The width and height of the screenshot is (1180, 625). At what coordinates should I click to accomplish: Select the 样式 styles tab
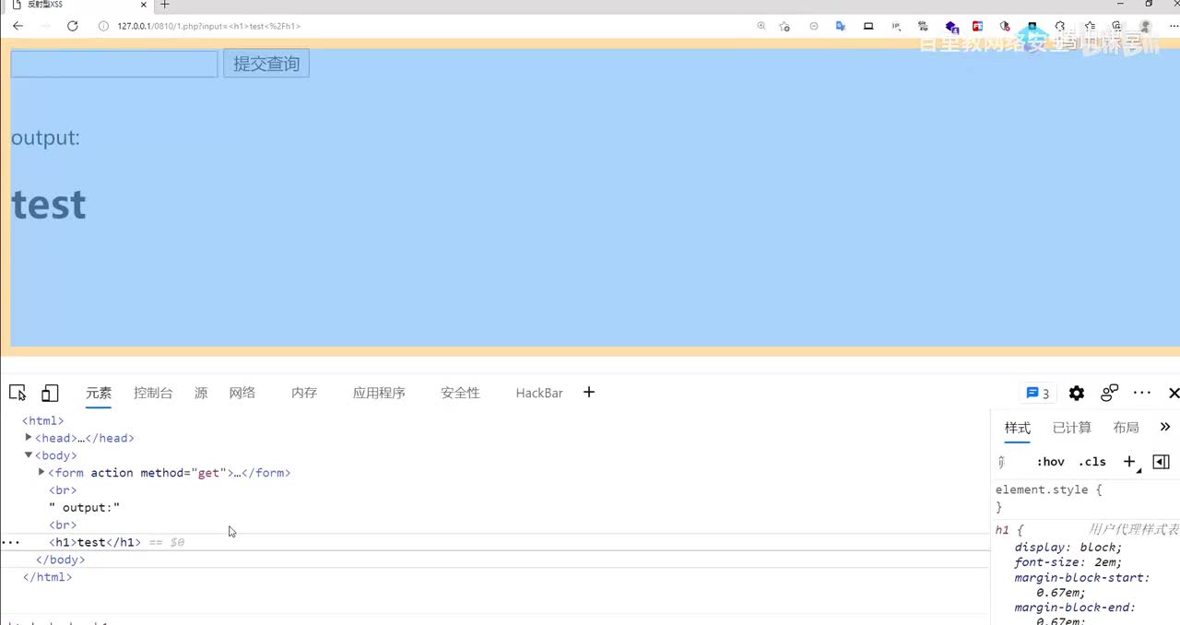click(1018, 428)
